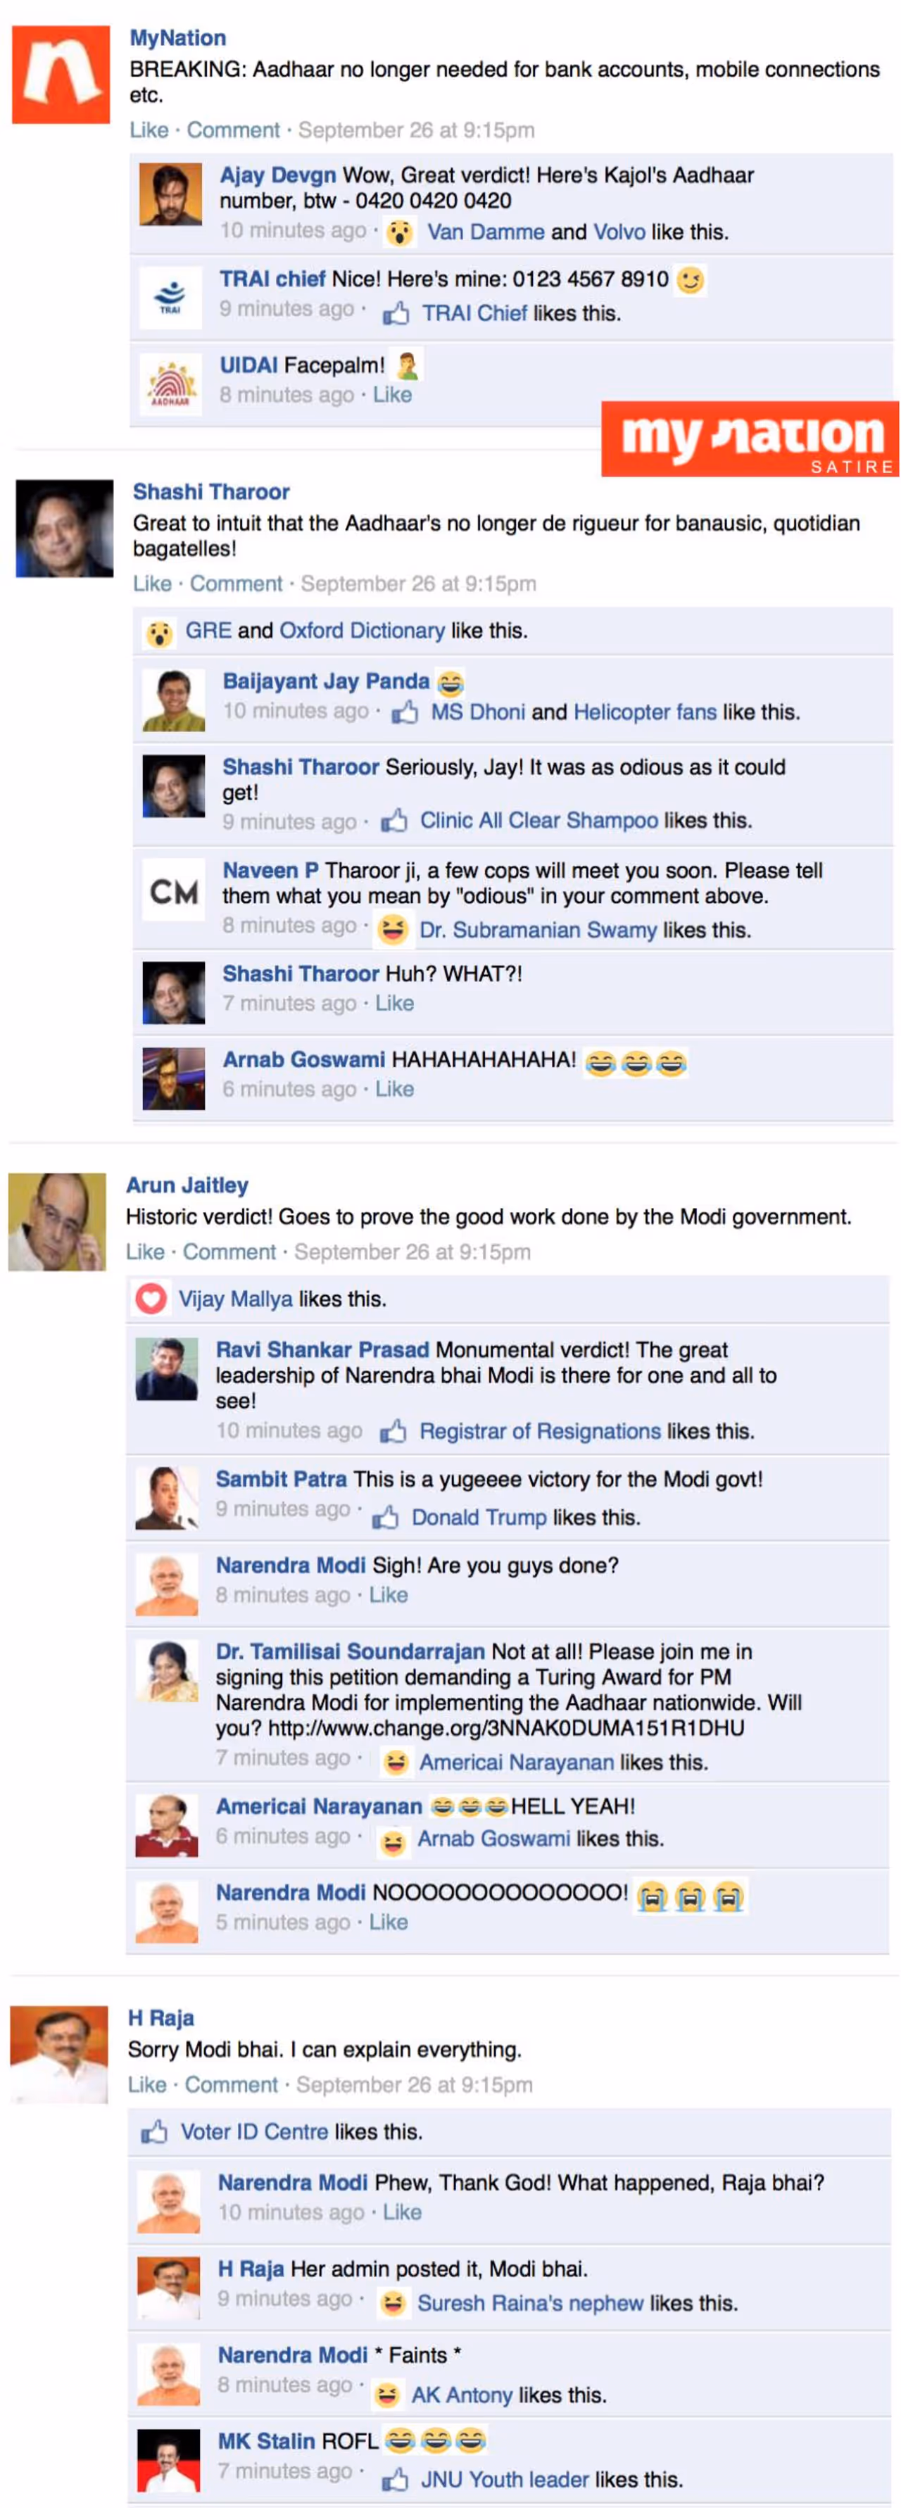This screenshot has width=901, height=2508.
Task: Click Comment under Arun Jaitley's post
Action: 230,1252
